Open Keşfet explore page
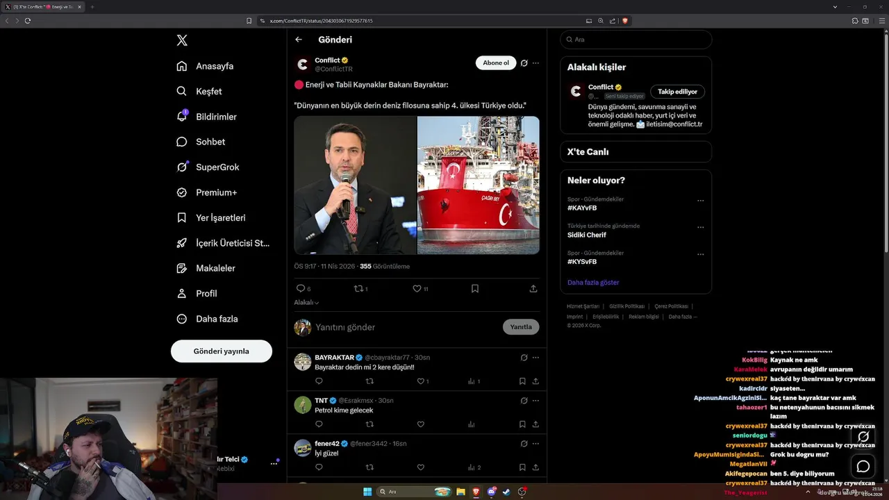This screenshot has width=889, height=500. click(199, 91)
